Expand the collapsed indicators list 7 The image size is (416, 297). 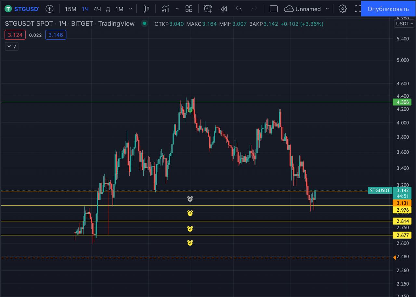point(11,47)
